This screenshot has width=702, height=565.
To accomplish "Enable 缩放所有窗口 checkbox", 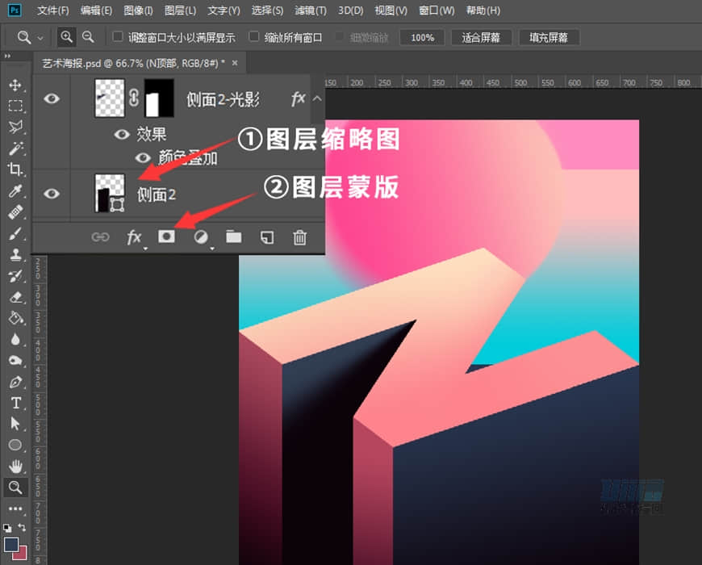I will (254, 36).
